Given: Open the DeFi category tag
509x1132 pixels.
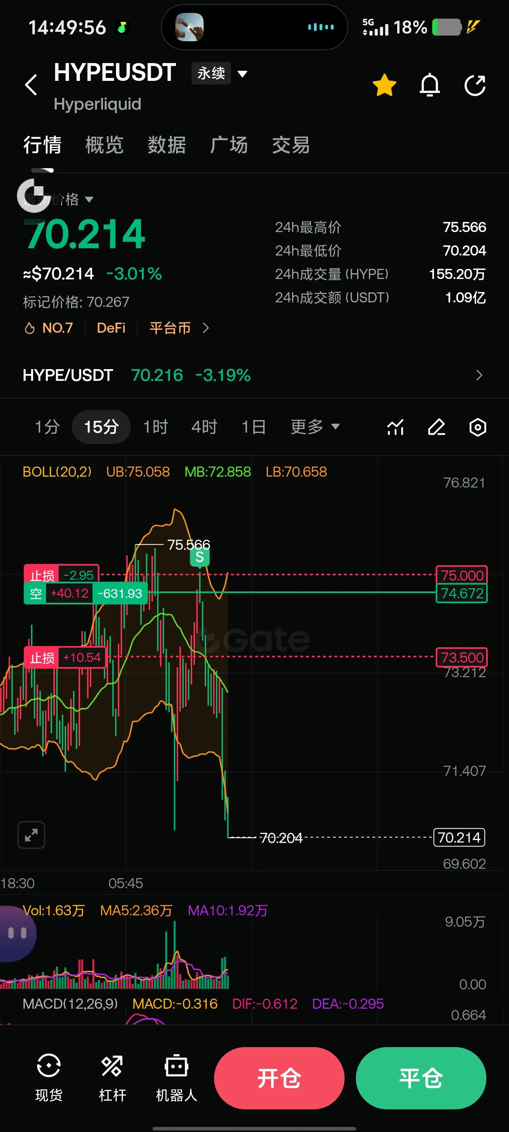Looking at the screenshot, I should tap(111, 328).
